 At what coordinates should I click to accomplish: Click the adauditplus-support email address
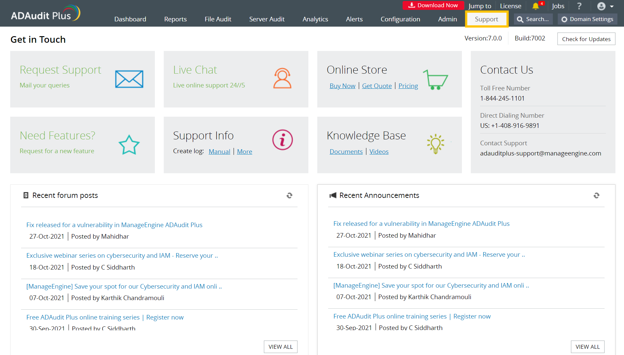click(541, 153)
